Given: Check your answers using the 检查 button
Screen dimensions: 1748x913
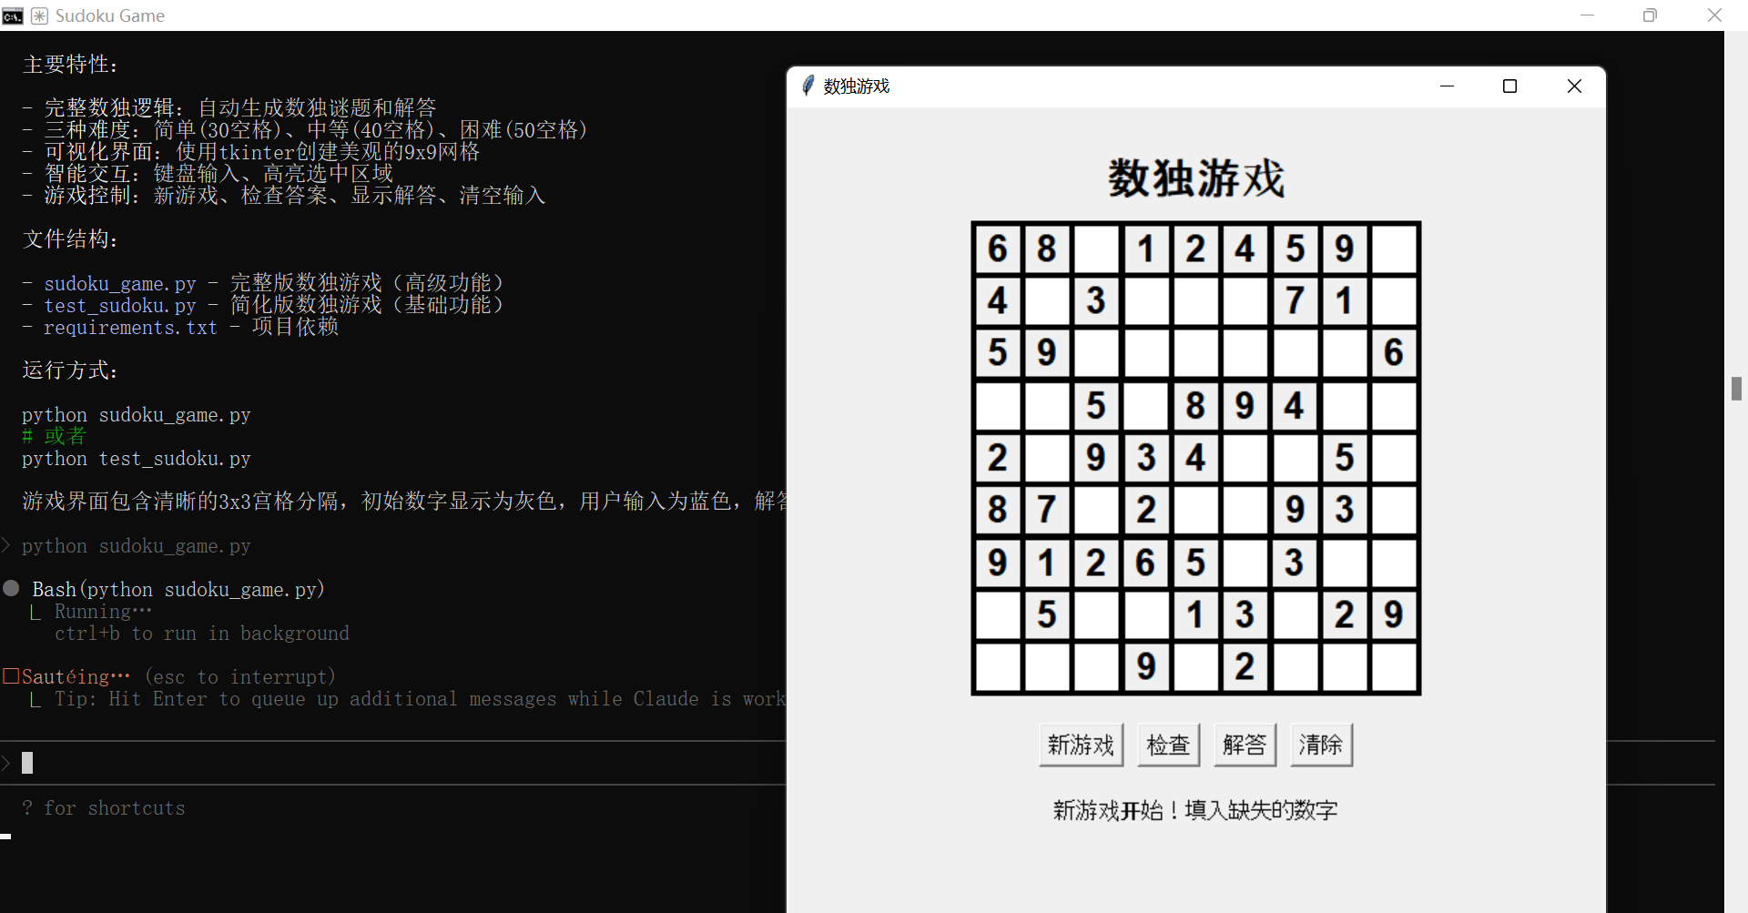Looking at the screenshot, I should pos(1168,745).
